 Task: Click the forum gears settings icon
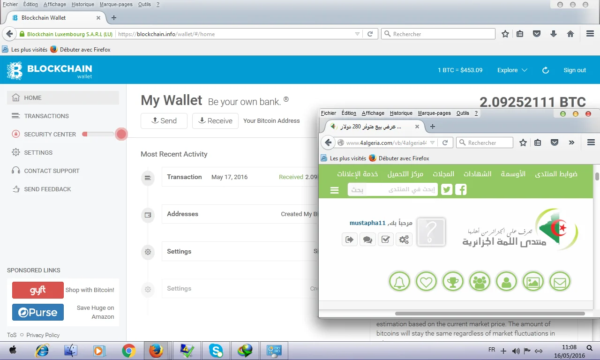(x=404, y=240)
